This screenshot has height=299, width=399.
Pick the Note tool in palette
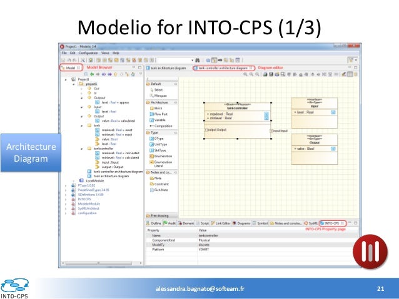click(156, 179)
